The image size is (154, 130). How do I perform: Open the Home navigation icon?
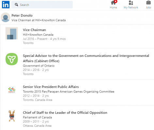[x=114, y=3]
